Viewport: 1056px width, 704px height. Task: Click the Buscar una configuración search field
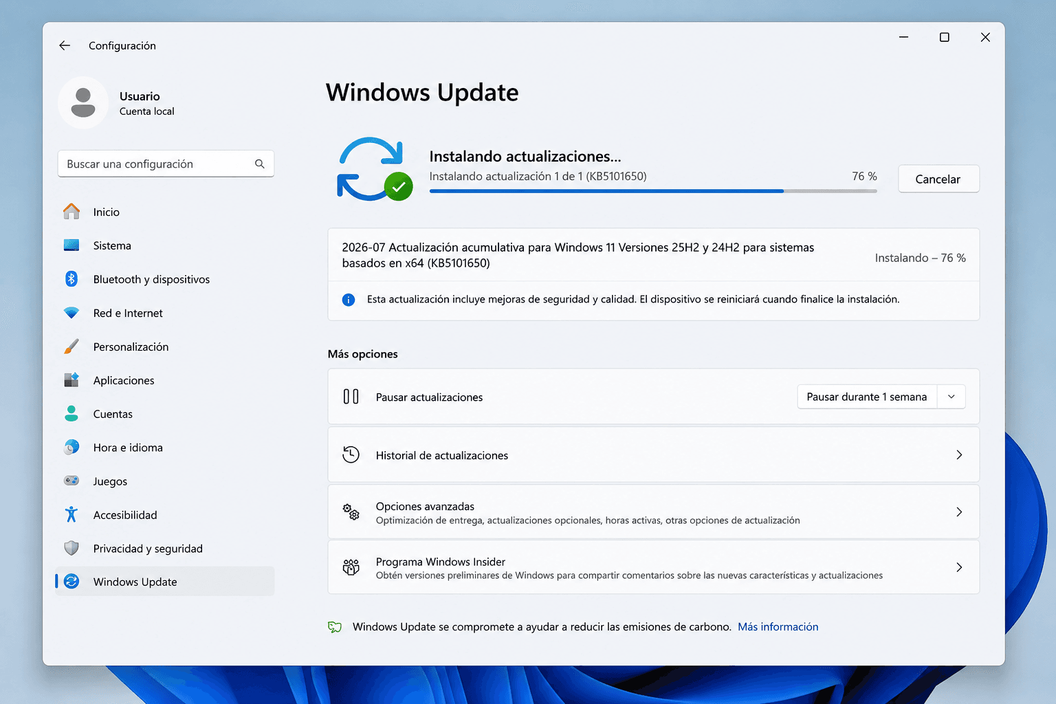click(166, 164)
